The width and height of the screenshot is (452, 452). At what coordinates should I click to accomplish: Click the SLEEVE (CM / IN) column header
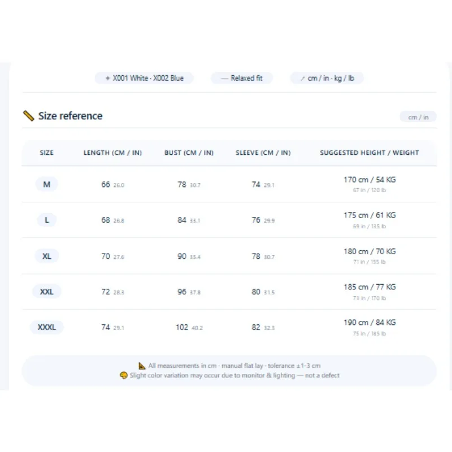pyautogui.click(x=263, y=153)
